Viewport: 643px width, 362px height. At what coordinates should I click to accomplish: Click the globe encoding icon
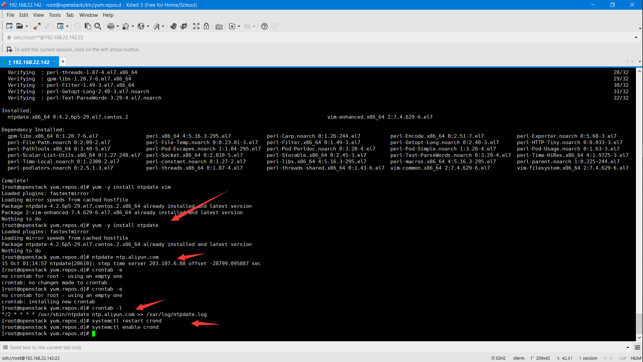click(141, 26)
